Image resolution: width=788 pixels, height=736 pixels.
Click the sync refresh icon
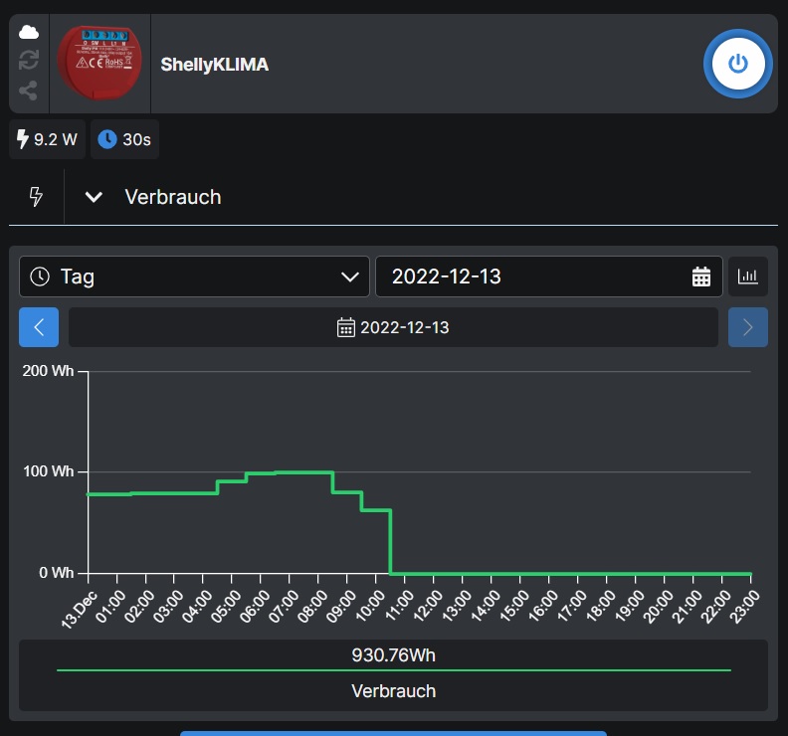29,62
